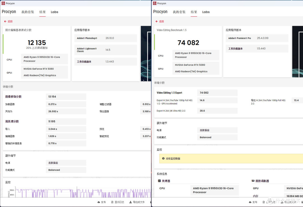Click 导出成文件 export button in left window

137,202
